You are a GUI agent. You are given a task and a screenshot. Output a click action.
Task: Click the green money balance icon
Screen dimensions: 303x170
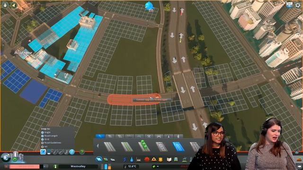click(154, 166)
